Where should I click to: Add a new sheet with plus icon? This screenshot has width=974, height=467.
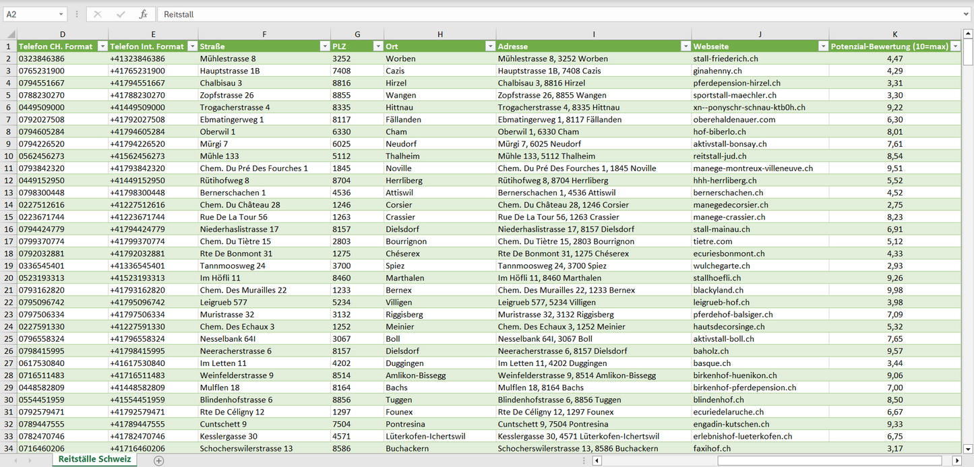[158, 460]
